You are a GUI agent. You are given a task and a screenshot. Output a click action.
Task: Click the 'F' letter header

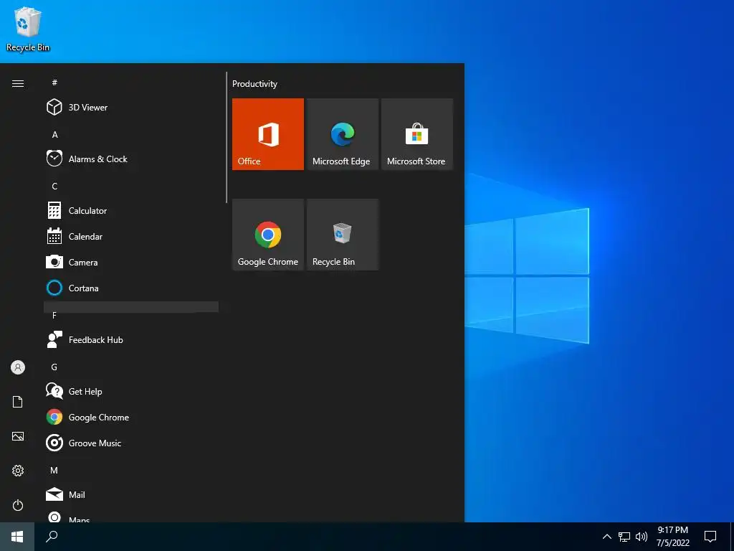tap(54, 316)
